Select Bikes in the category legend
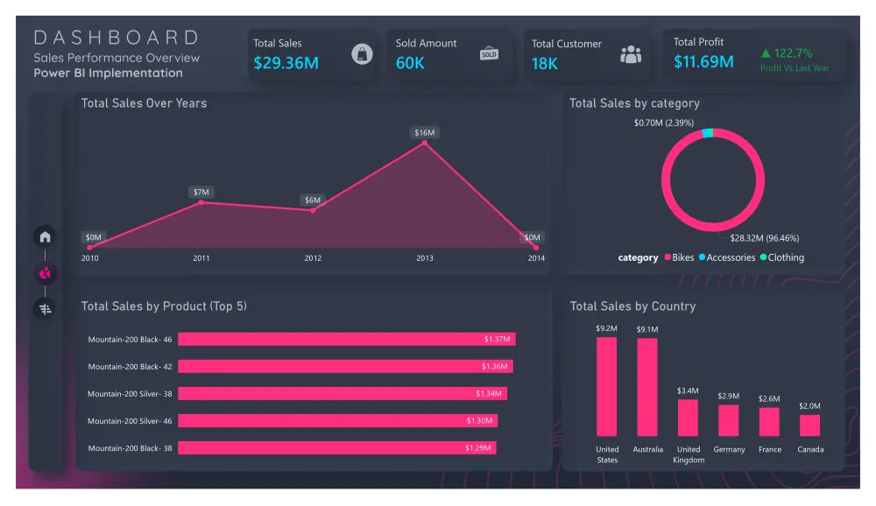The image size is (876, 506). pyautogui.click(x=679, y=257)
